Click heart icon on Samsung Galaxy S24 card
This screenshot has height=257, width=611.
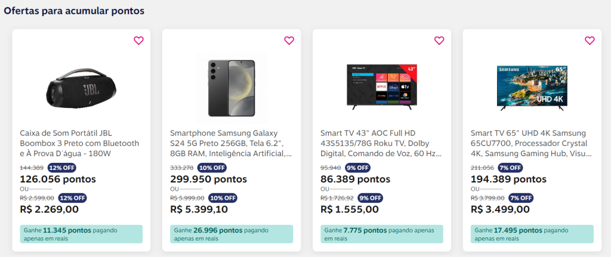(289, 41)
